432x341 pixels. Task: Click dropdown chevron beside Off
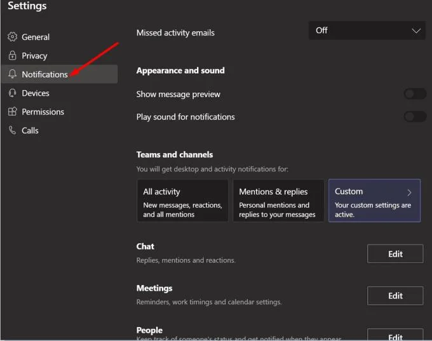pyautogui.click(x=416, y=30)
